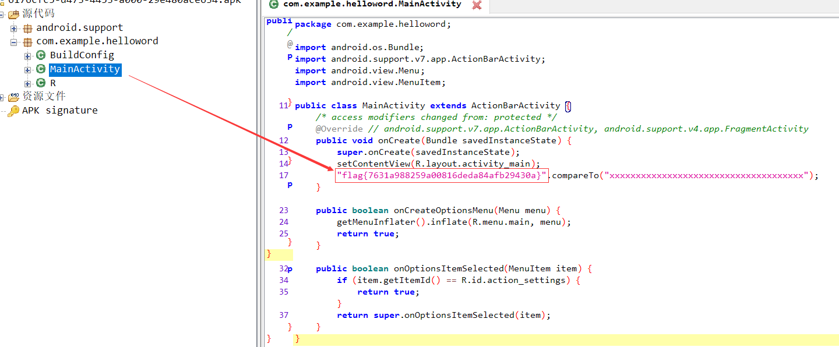The height and width of the screenshot is (347, 839).
Task: Click the "access modifiers changed from" comment
Action: (437, 117)
